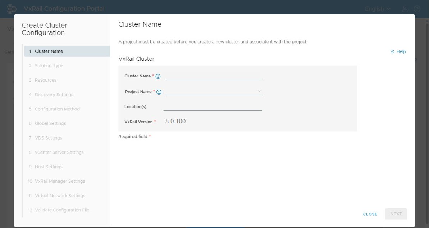Screen dimensions: 429x228
Task: Select step 7 VDS Settings
Action: pos(67,138)
